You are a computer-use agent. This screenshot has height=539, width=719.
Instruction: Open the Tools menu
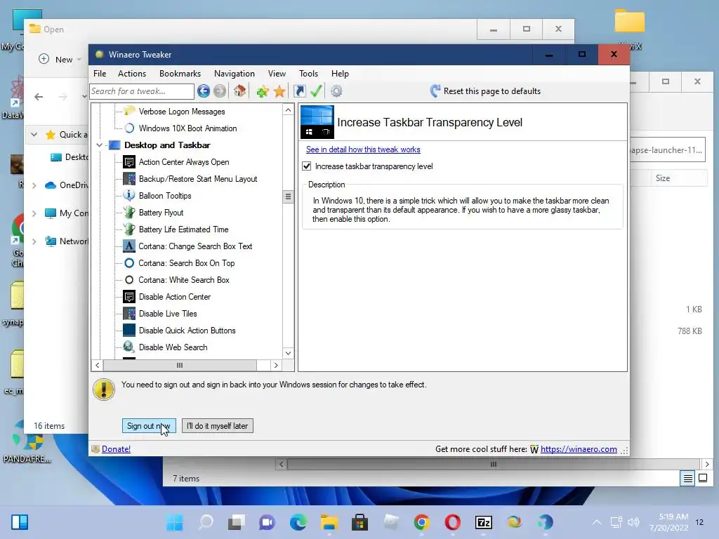(308, 73)
